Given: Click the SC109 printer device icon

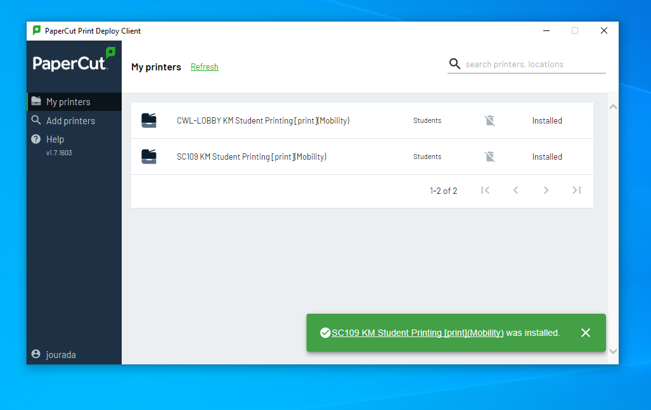Looking at the screenshot, I should coord(149,157).
